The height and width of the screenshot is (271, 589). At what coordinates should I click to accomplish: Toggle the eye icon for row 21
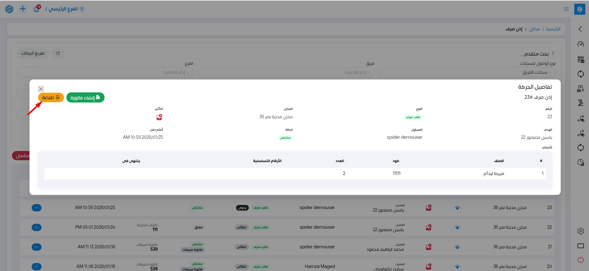[457, 247]
